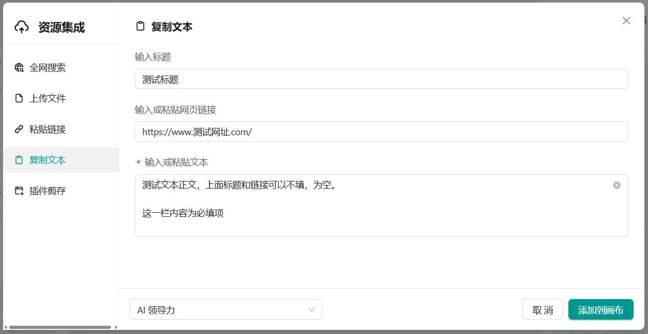The image size is (648, 334).
Task: Click the globe search icon for 全网搜索
Action: tap(19, 68)
